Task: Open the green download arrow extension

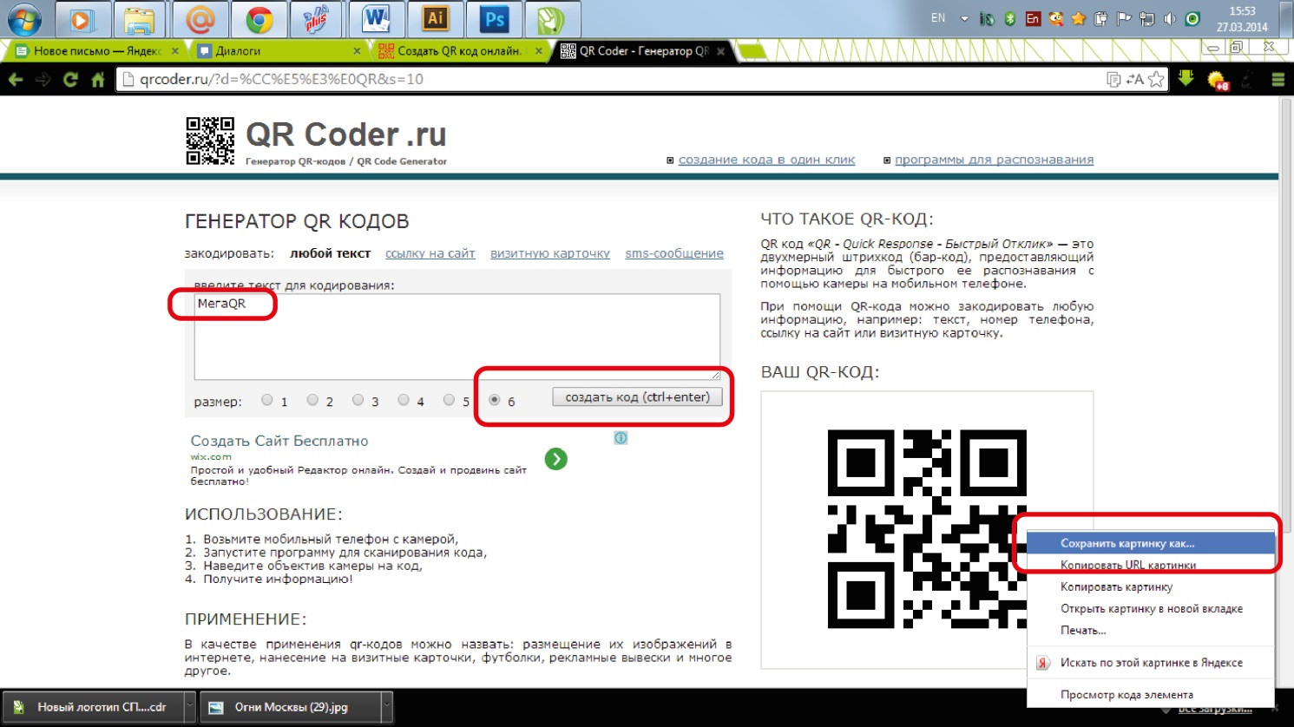Action: (x=1186, y=79)
